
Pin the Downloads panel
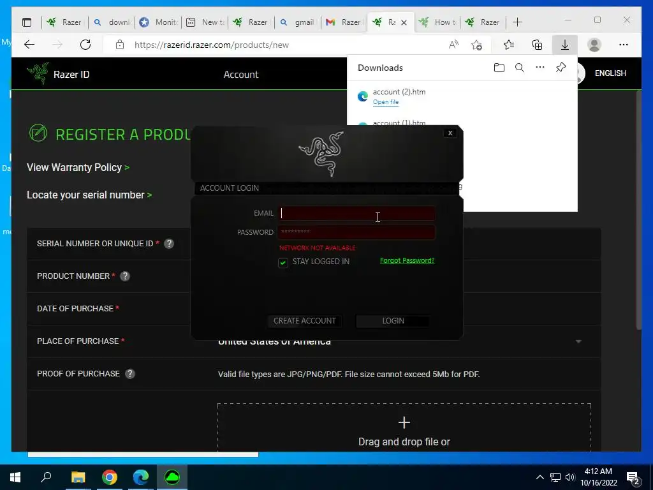(561, 68)
